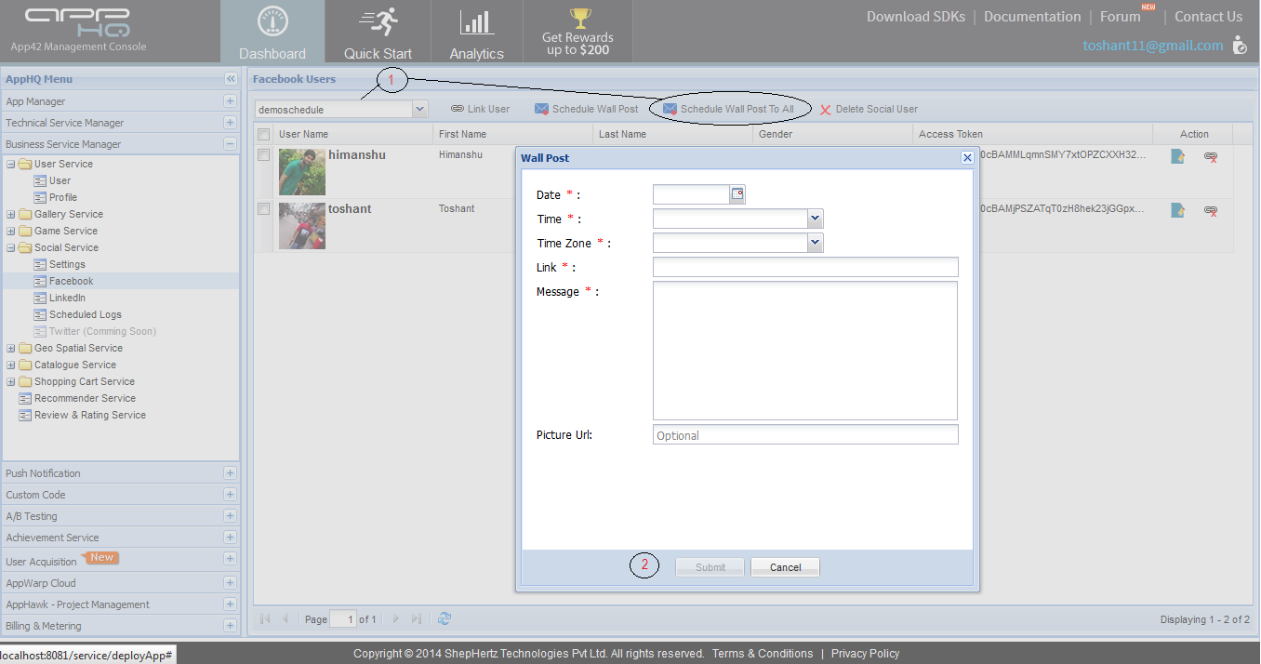
Task: Click wall post icon in himanshu's row
Action: point(1177,157)
